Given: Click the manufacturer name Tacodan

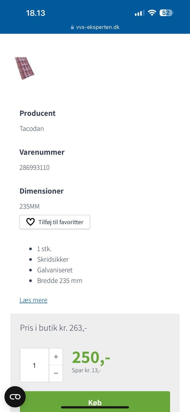Looking at the screenshot, I should coord(32,128).
